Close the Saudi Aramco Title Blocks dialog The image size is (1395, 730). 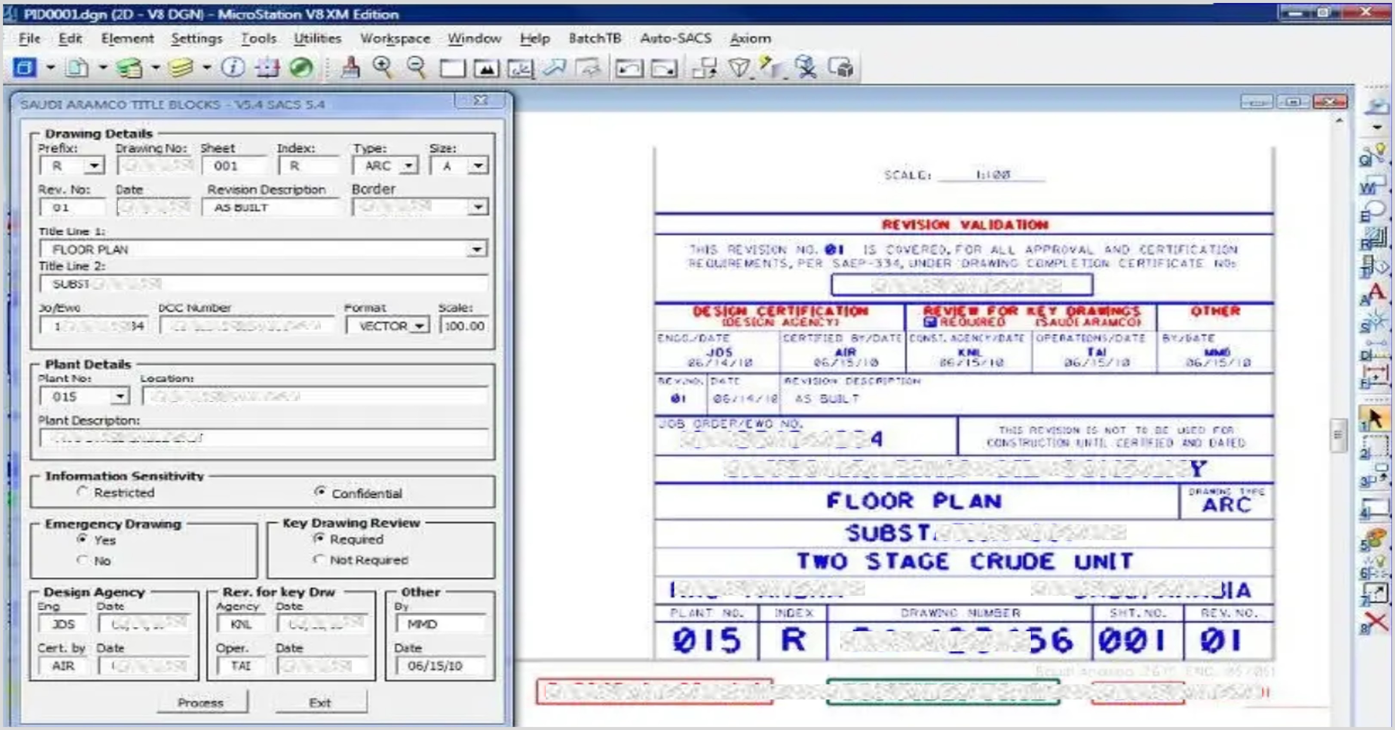pyautogui.click(x=480, y=101)
